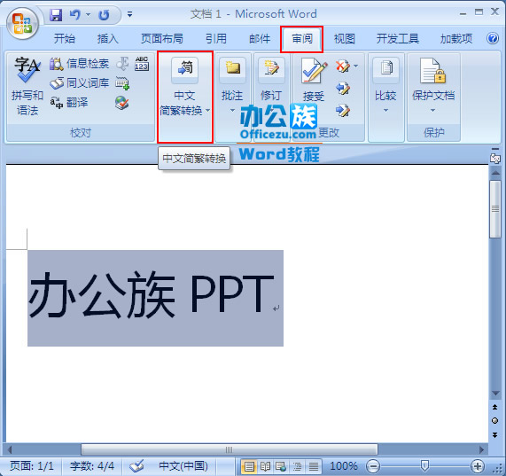
Task: Switch to the 页面布局 tab
Action: click(161, 39)
